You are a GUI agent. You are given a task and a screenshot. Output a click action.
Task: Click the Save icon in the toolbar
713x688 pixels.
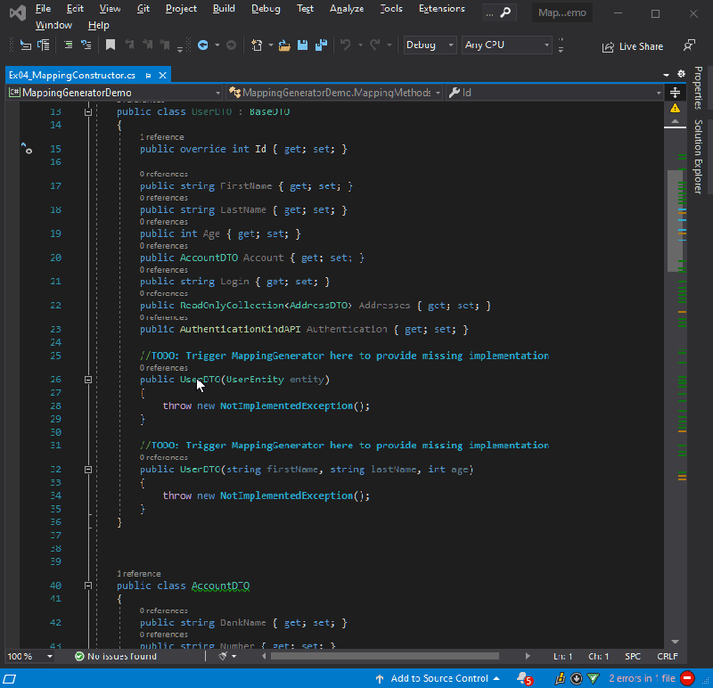[300, 45]
